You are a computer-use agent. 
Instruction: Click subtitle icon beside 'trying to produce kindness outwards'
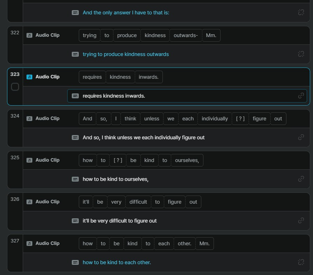pyautogui.click(x=75, y=54)
